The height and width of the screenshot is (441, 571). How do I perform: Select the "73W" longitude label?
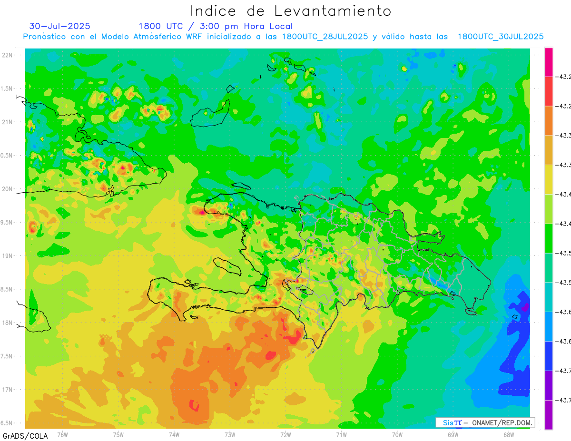[x=230, y=434]
